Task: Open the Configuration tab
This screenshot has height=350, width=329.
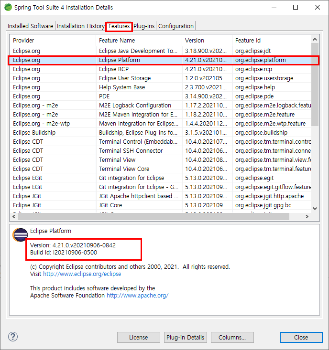Action: point(176,26)
